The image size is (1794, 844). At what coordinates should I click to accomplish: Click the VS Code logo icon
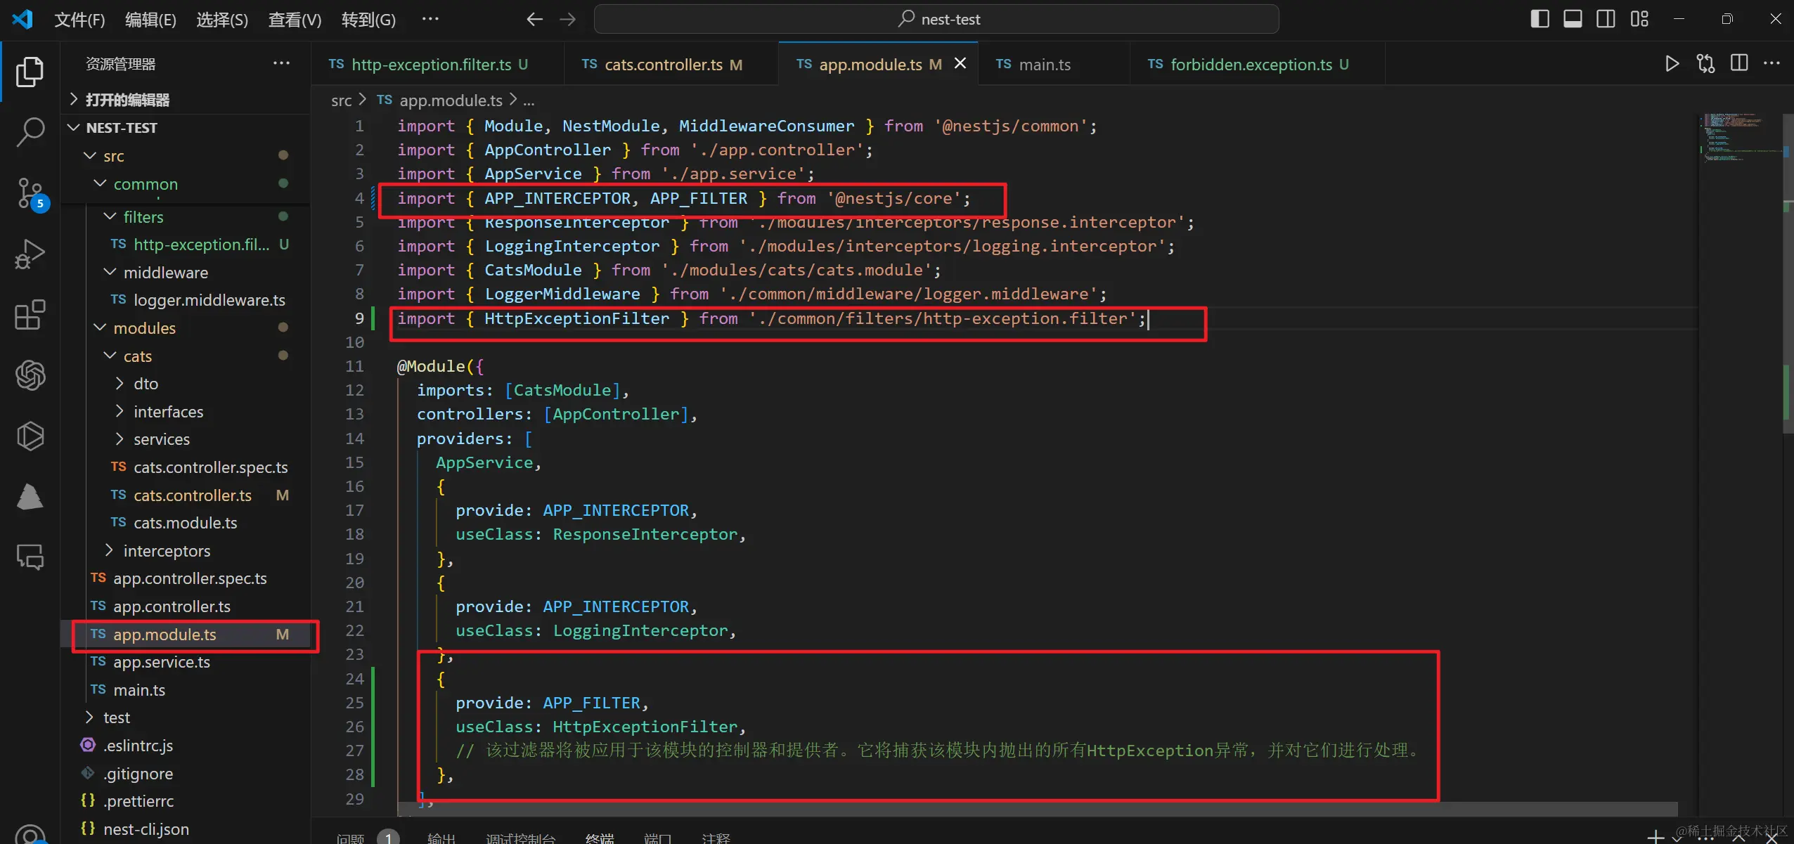[22, 19]
